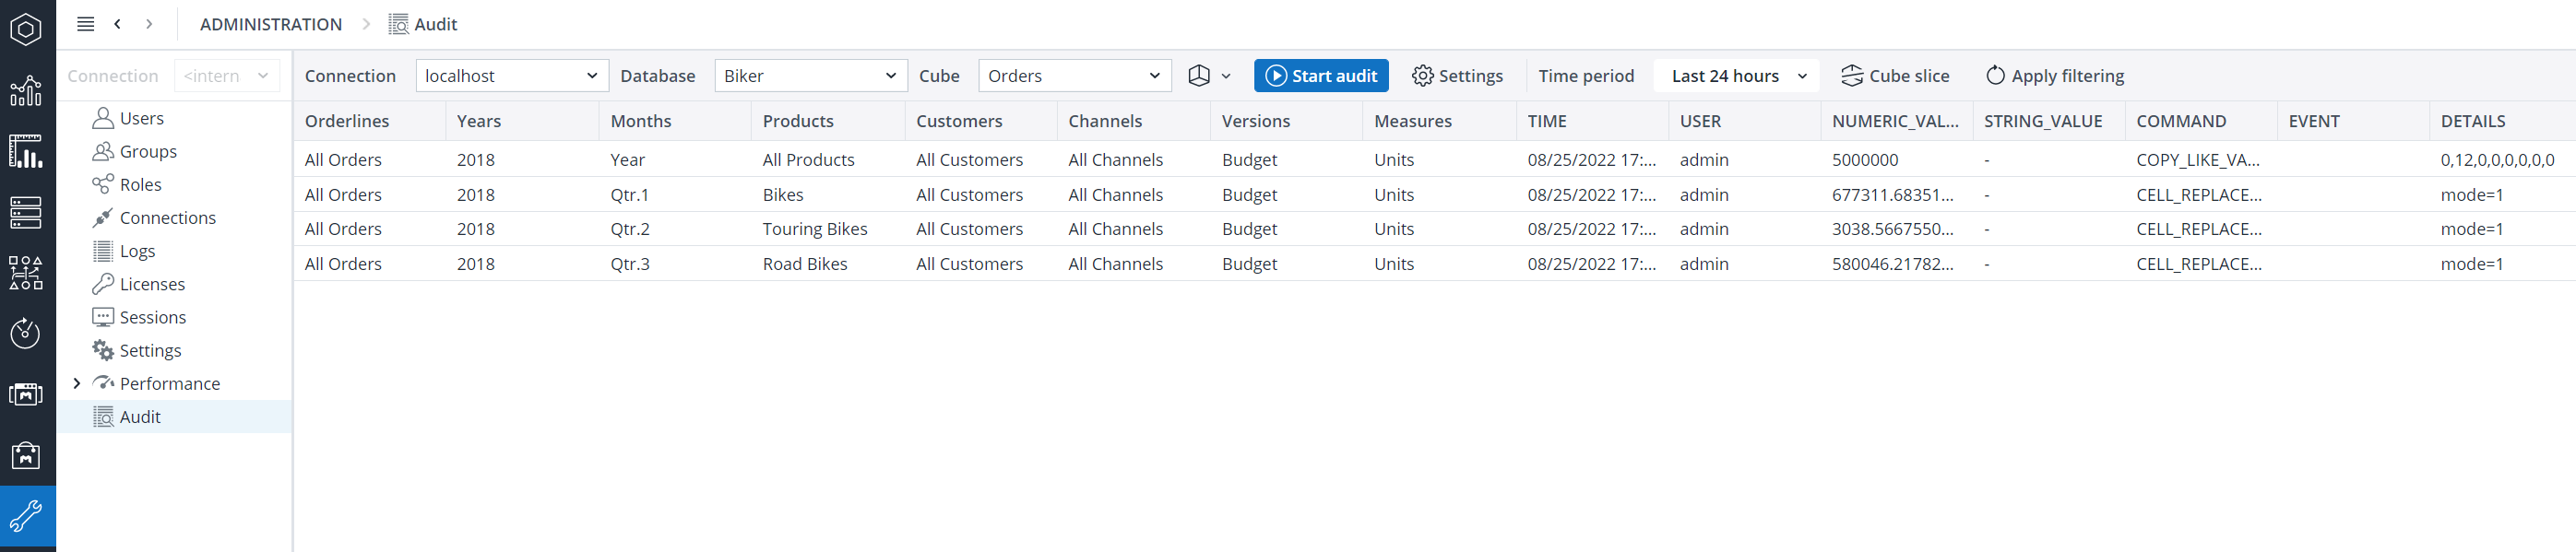
Task: Click ADMINISTRATION in the breadcrumb
Action: [x=271, y=24]
